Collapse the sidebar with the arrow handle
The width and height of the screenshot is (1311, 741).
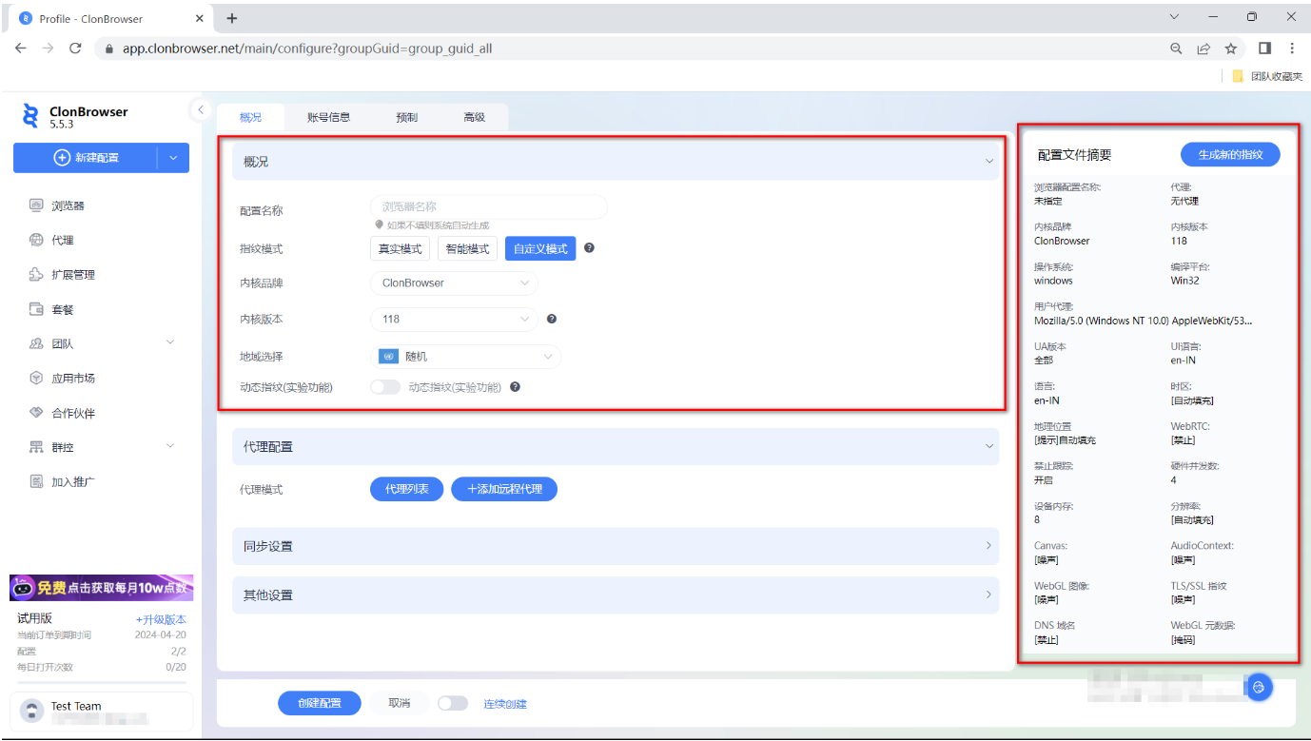tap(200, 109)
